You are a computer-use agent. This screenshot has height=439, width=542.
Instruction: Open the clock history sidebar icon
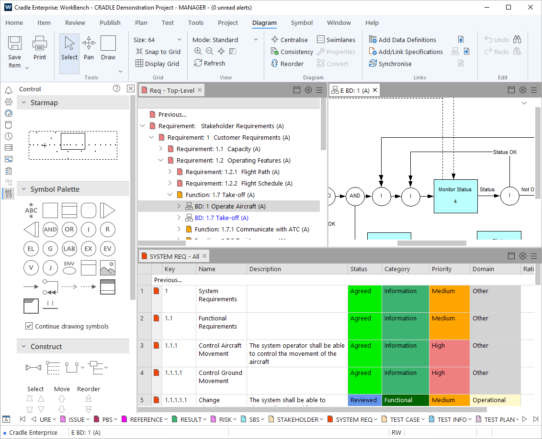coord(9,136)
